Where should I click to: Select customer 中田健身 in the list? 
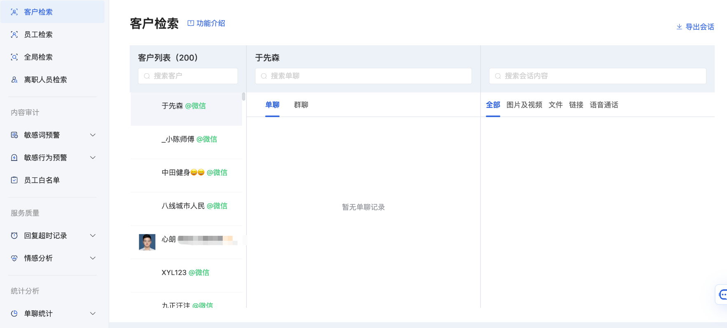[186, 176]
